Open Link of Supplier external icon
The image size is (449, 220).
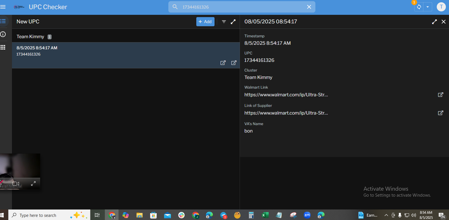440,113
